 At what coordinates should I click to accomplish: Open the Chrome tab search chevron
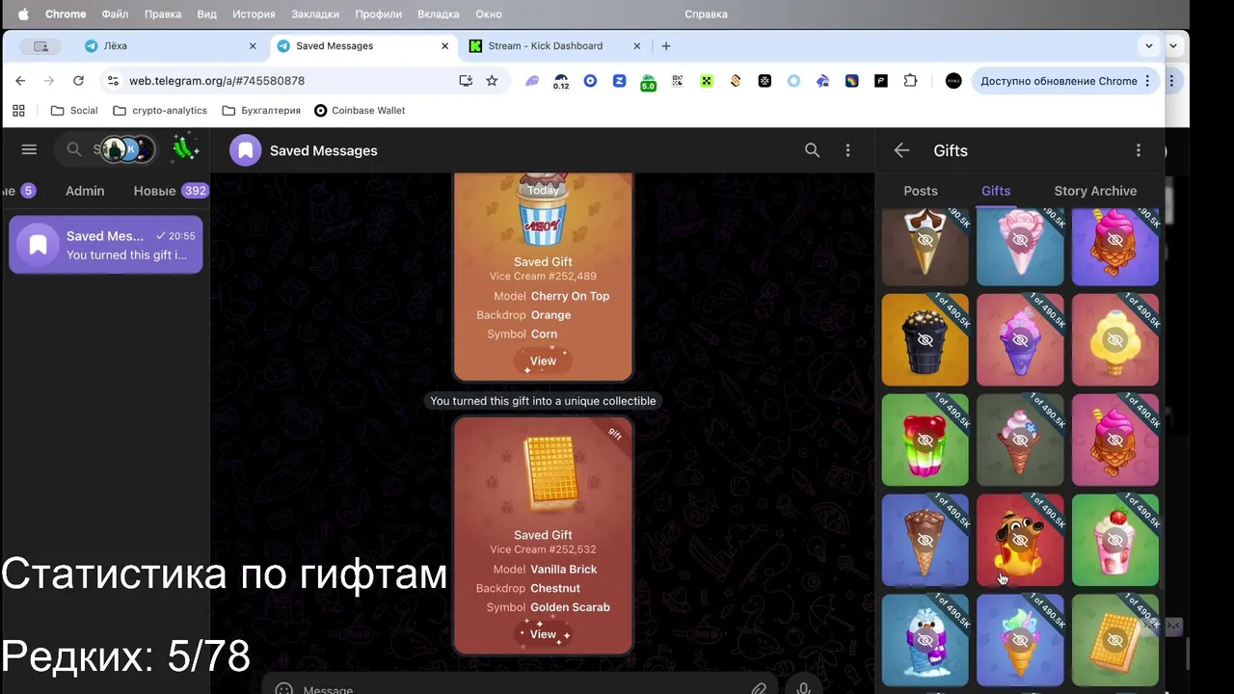1148,45
